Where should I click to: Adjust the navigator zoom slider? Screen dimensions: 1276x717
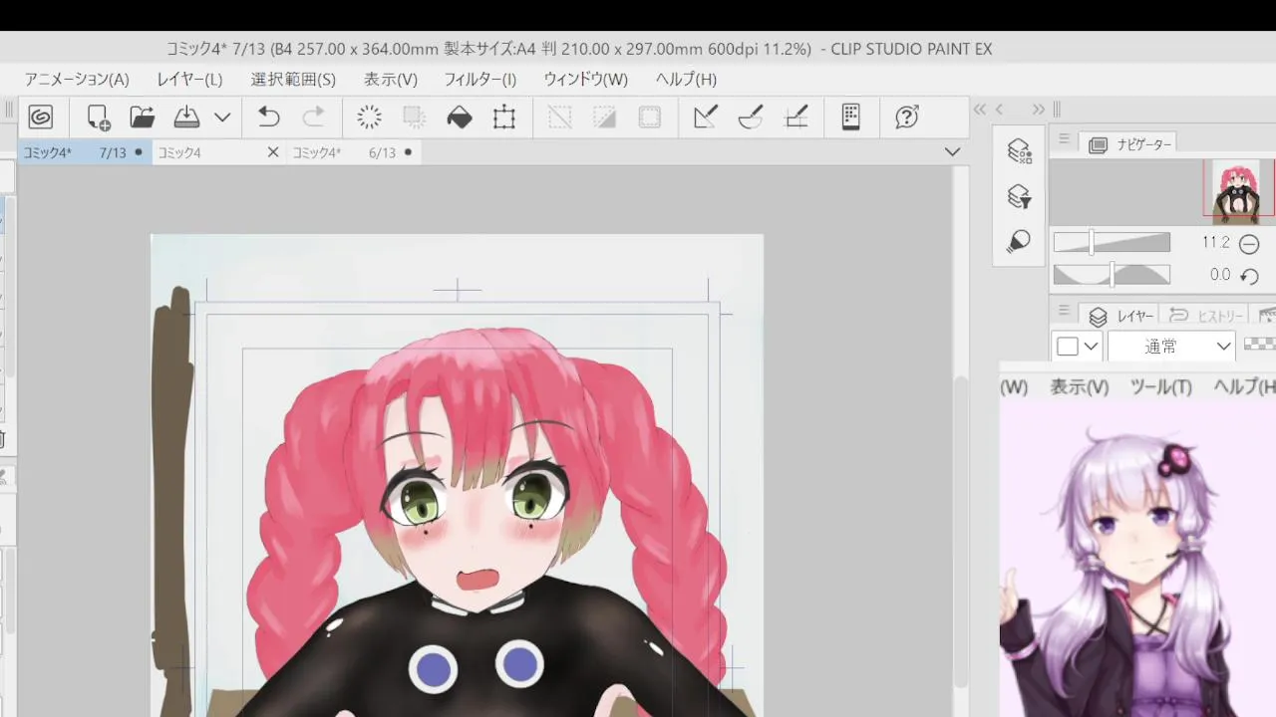click(1112, 243)
